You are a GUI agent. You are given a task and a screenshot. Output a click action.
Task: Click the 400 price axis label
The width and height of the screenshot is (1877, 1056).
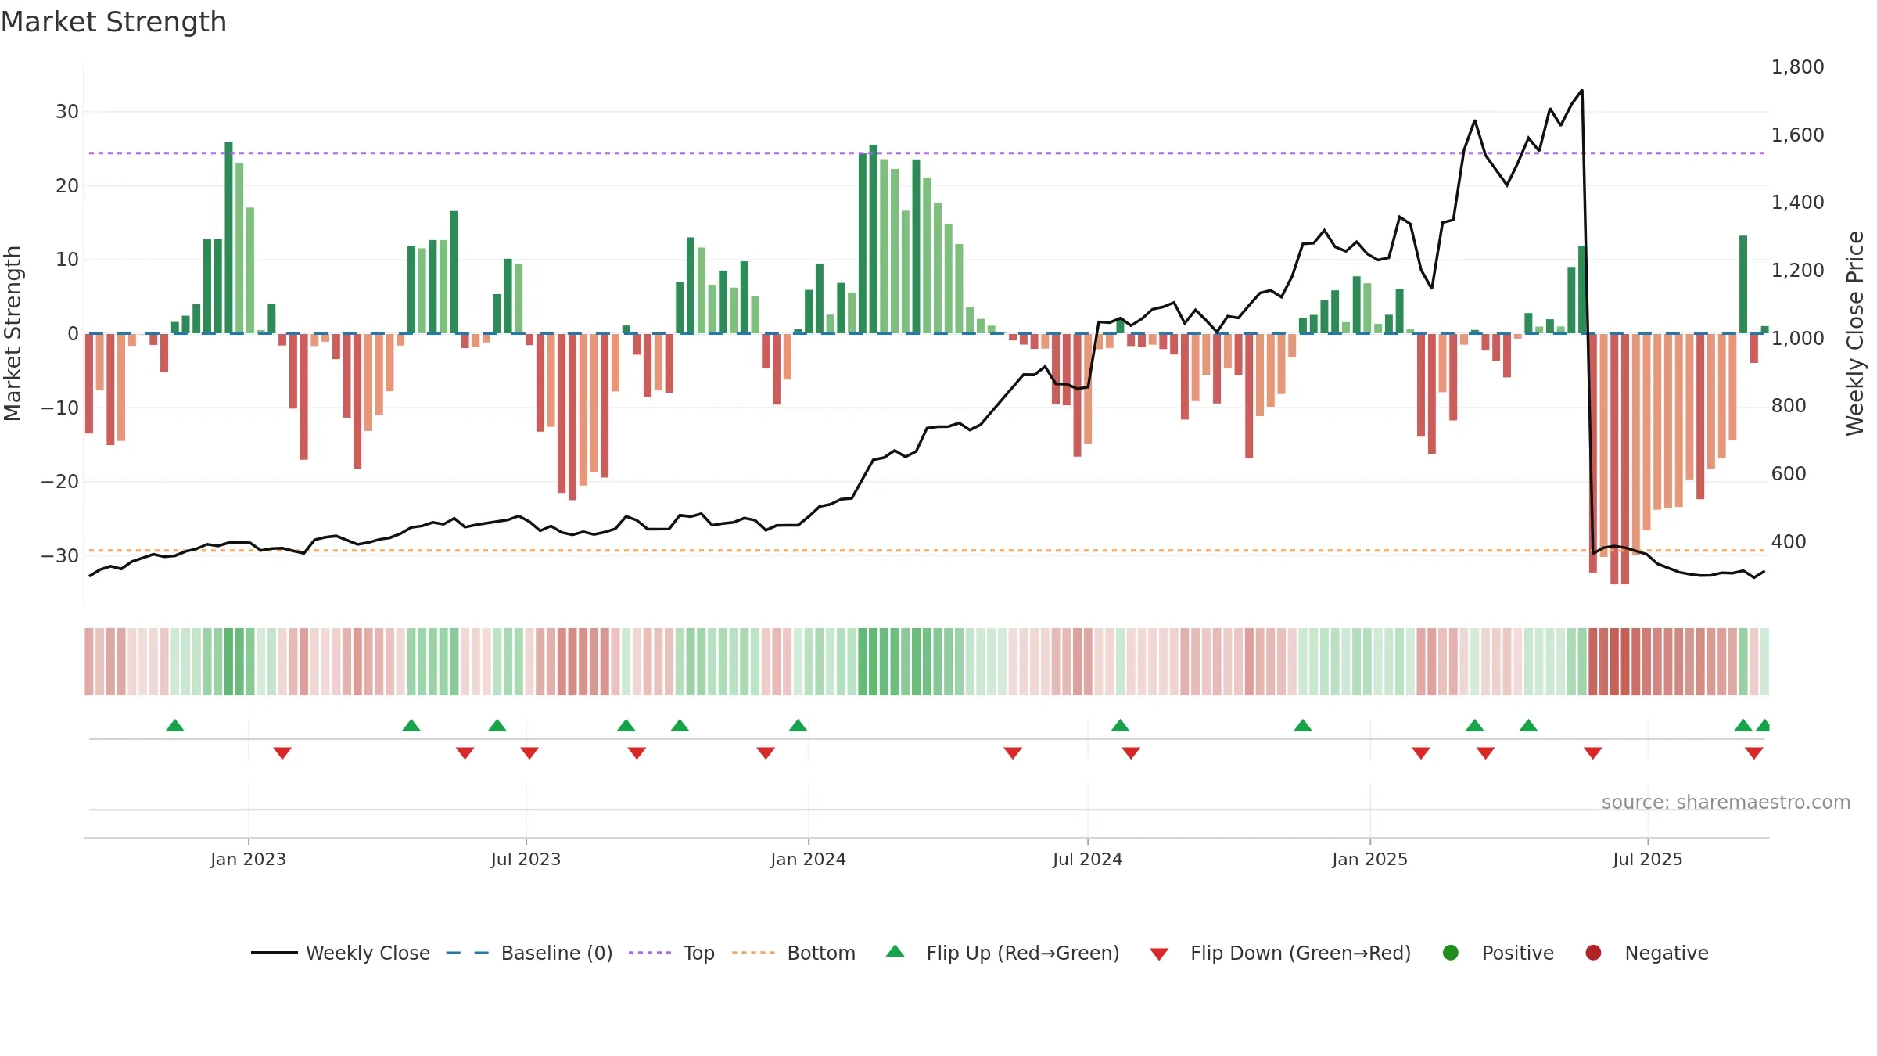click(1789, 541)
